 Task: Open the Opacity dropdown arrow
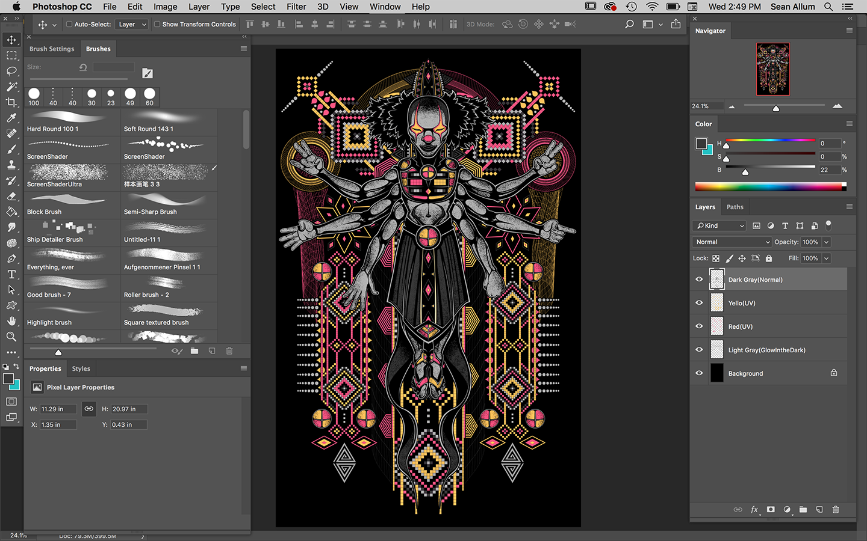[827, 242]
